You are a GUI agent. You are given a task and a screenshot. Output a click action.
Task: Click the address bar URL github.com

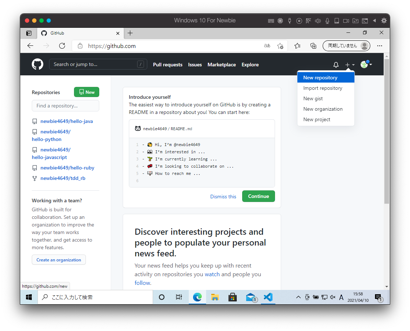pyautogui.click(x=112, y=46)
